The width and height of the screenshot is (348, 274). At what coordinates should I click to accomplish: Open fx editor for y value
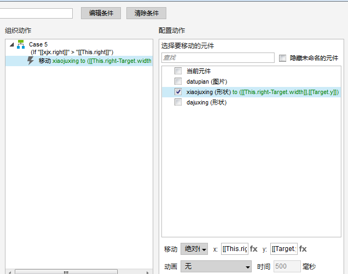tap(303, 249)
